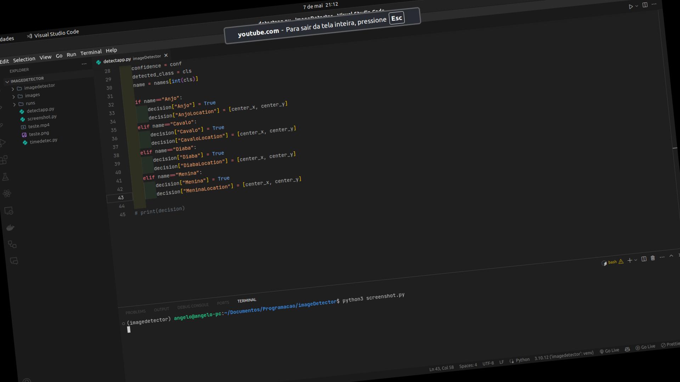680x382 pixels.
Task: Open screenshot.py in the explorer
Action: (x=38, y=118)
